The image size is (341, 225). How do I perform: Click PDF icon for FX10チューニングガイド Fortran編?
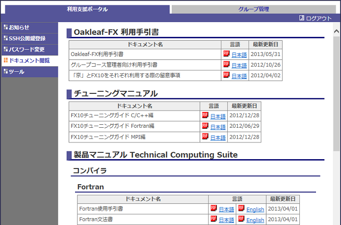pos(205,126)
